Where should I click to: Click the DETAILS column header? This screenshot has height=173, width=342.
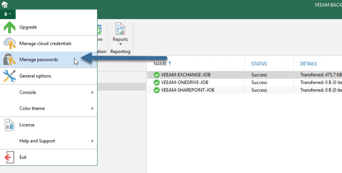point(309,64)
